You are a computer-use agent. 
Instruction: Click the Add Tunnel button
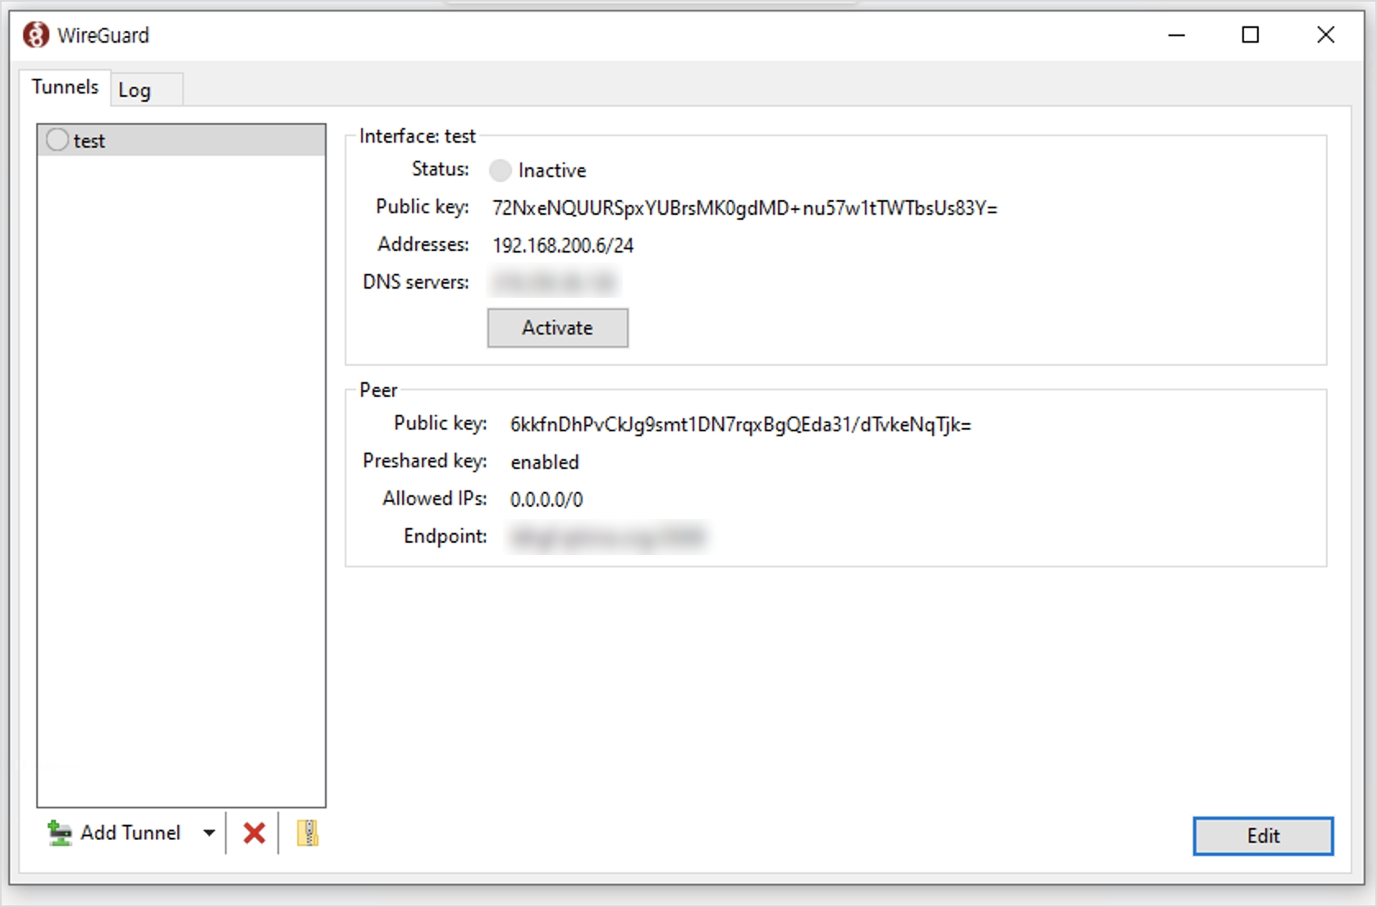coord(114,833)
